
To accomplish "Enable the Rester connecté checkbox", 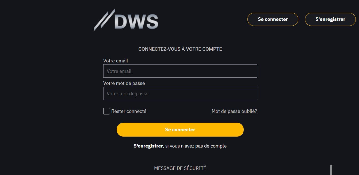I will (x=106, y=111).
